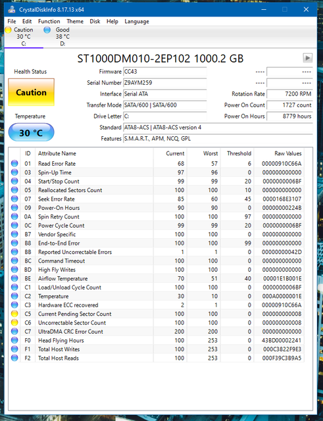Screen dimensions: 323x421
Task: Select raw value 000F39C3B9A5
Action: (x=282, y=358)
